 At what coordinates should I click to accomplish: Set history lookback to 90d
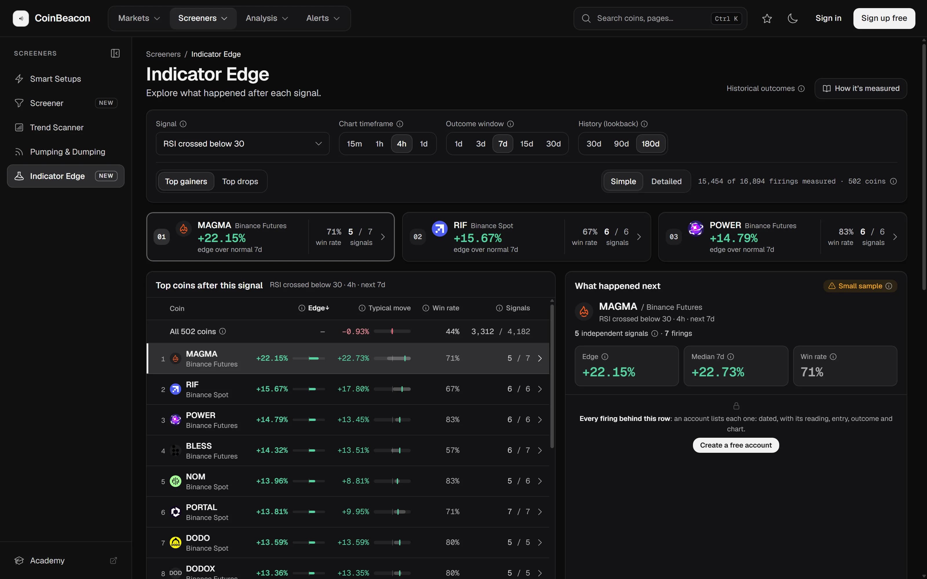tap(621, 144)
